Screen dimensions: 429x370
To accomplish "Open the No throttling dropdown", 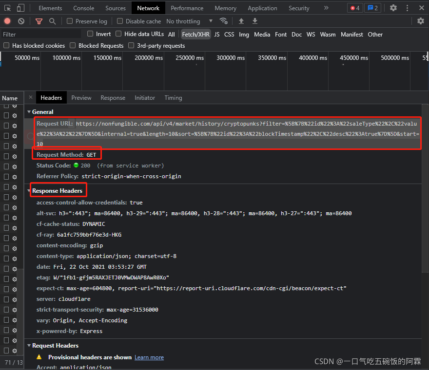I will pos(189,21).
